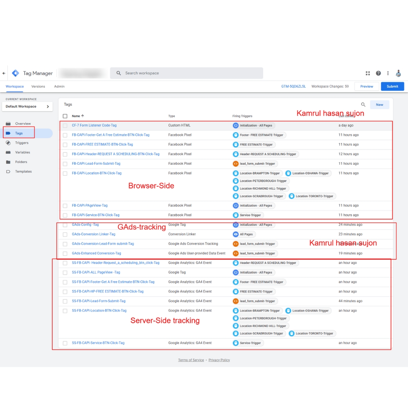Check the CF-7 Form Listener Code-Tag checkbox
The width and height of the screenshot is (408, 408).
tap(65, 126)
